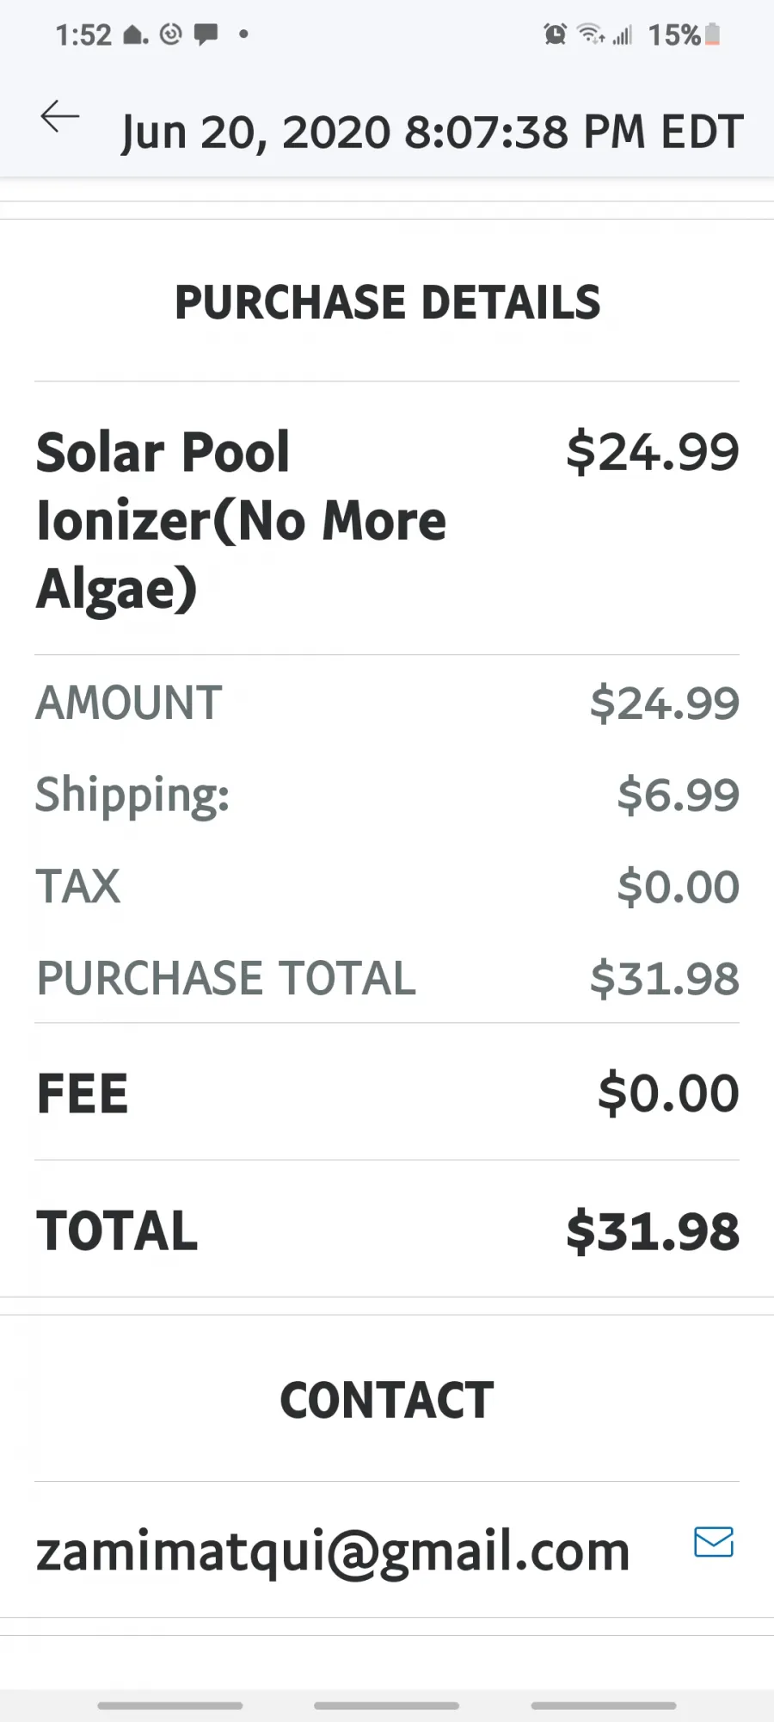The image size is (774, 1722).
Task: Tap the PURCHASE TOTAL row label
Action: [x=226, y=978]
